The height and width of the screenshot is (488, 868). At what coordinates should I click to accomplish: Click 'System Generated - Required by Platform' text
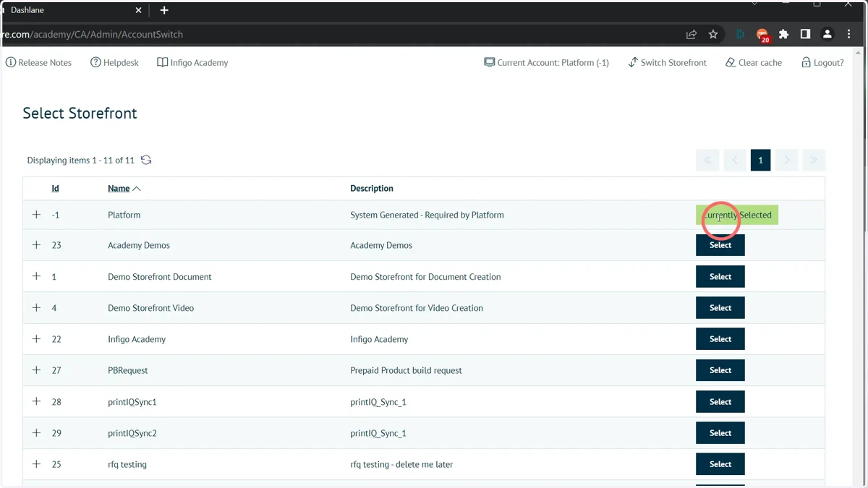[x=427, y=215]
